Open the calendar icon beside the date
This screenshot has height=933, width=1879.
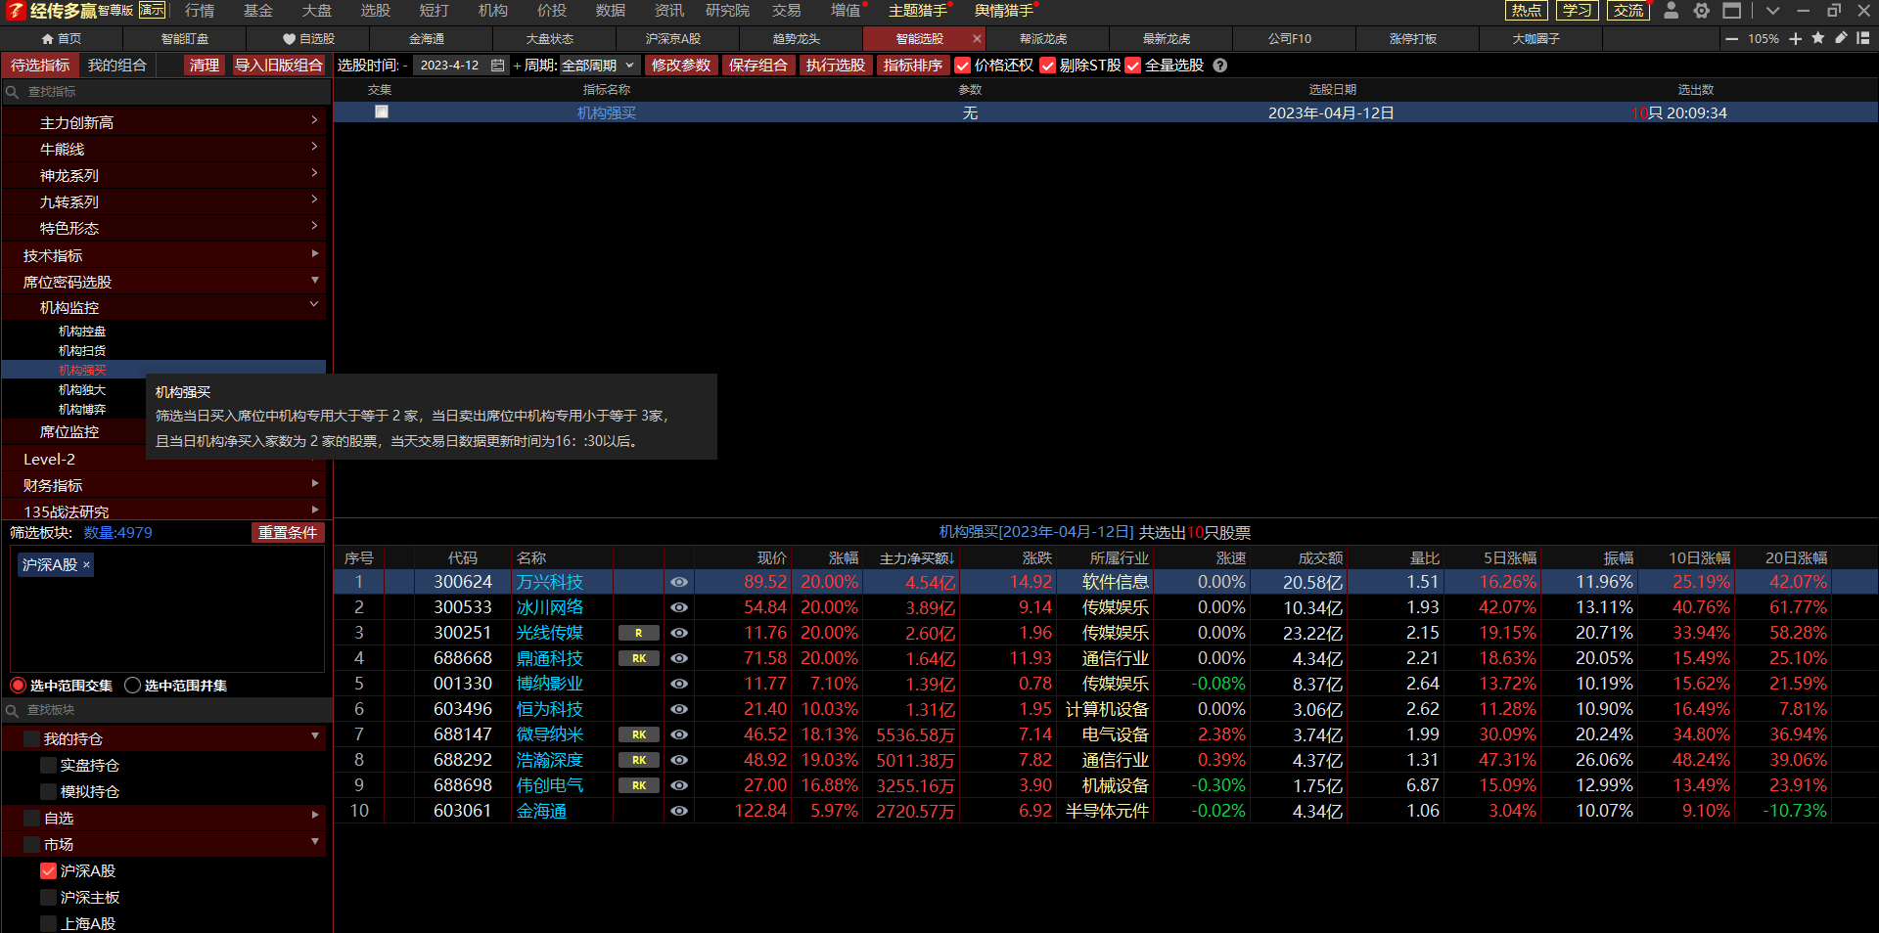[497, 66]
